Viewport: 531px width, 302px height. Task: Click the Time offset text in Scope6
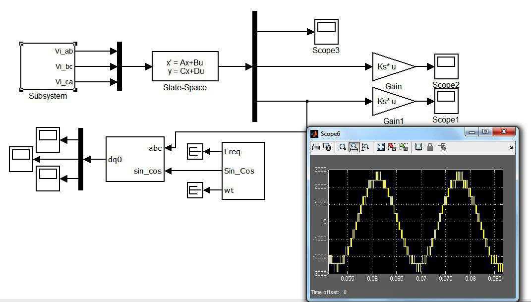click(329, 292)
